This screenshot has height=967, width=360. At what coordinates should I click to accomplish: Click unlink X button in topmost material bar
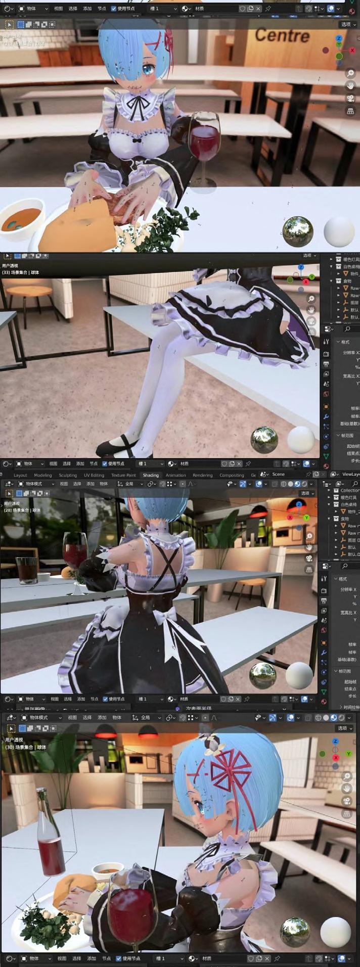coord(259,9)
